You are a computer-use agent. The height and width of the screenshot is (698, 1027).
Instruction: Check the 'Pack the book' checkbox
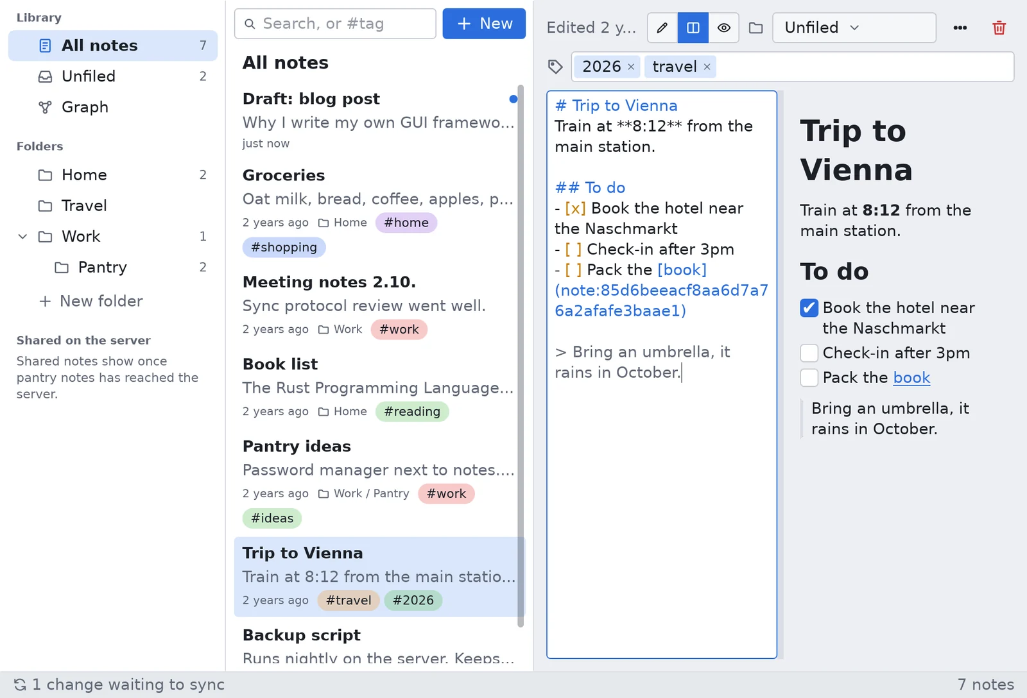809,377
